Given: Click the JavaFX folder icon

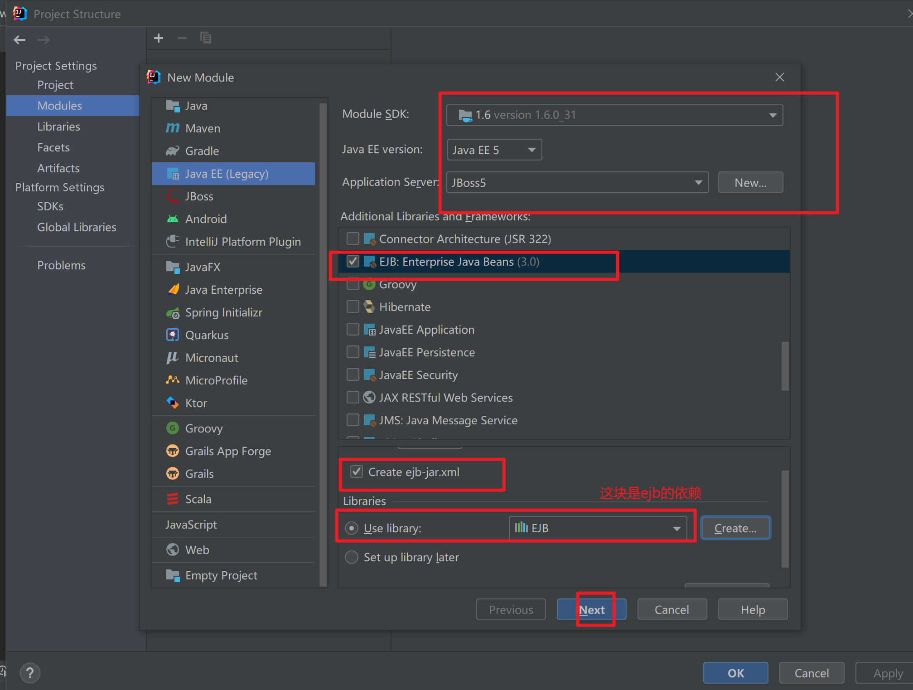Looking at the screenshot, I should (x=173, y=267).
